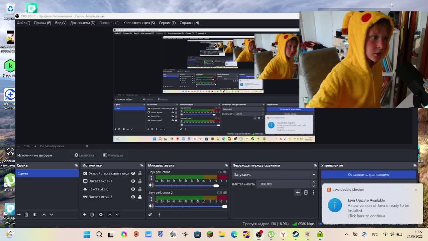Open Windows Start menu on taskbar

(87, 235)
